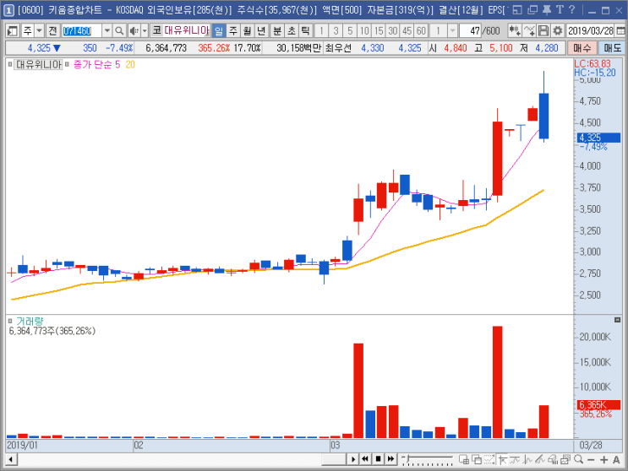Viewport: 628px width, 471px height.
Task: Select the 15 interval button
Action: pyautogui.click(x=379, y=30)
